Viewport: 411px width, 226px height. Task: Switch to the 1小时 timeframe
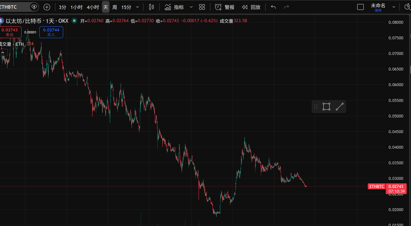[77, 7]
